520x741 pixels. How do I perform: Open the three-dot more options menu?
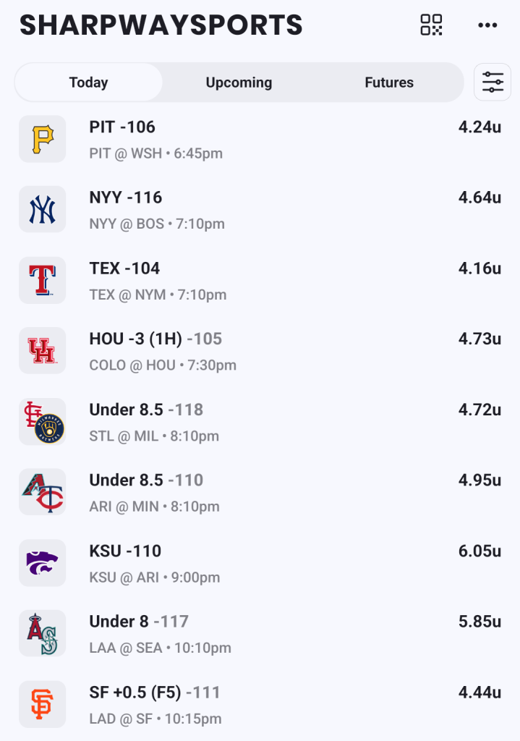coord(487,25)
